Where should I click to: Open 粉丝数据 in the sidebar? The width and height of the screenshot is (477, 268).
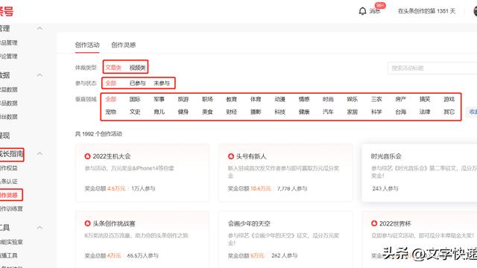pyautogui.click(x=9, y=117)
